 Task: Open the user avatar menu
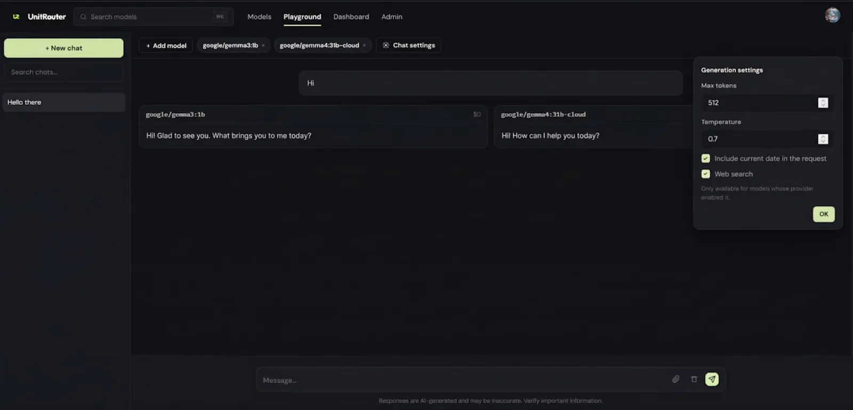click(832, 15)
